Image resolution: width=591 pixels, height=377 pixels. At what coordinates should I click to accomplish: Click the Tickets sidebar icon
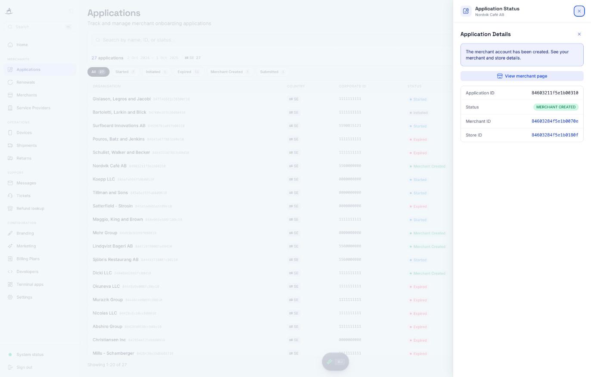coord(10,196)
